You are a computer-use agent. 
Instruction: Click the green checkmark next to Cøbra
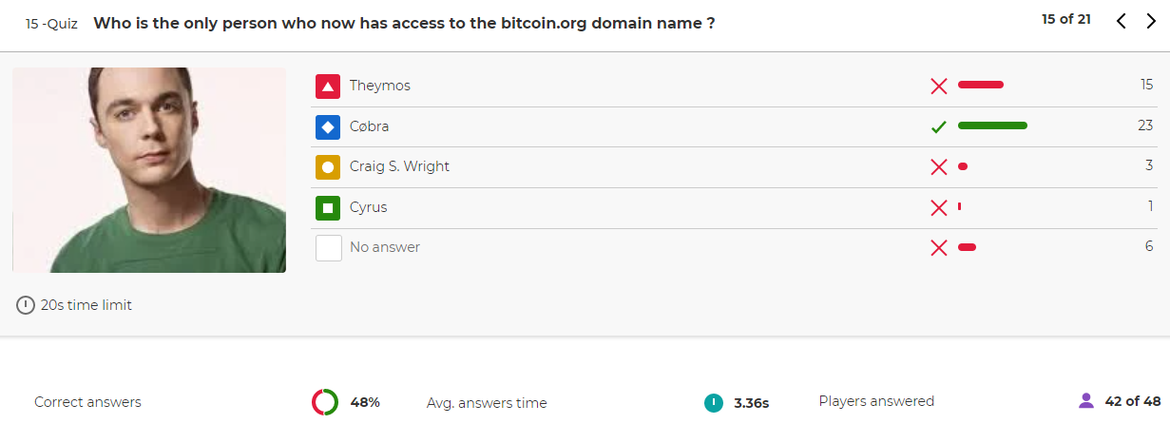939,126
